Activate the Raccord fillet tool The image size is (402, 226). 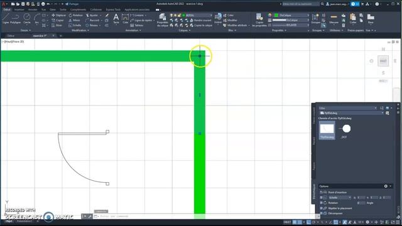click(92, 20)
